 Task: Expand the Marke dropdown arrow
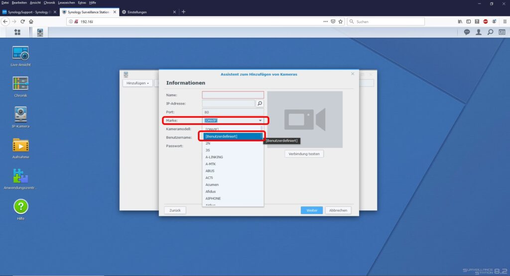tap(260, 120)
